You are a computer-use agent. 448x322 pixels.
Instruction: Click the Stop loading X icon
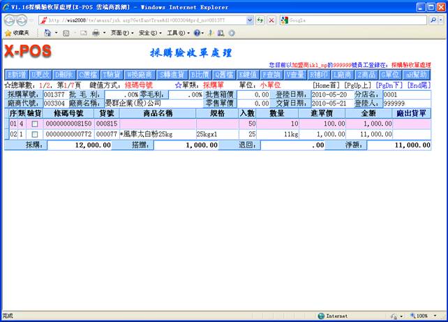pyautogui.click(x=271, y=20)
